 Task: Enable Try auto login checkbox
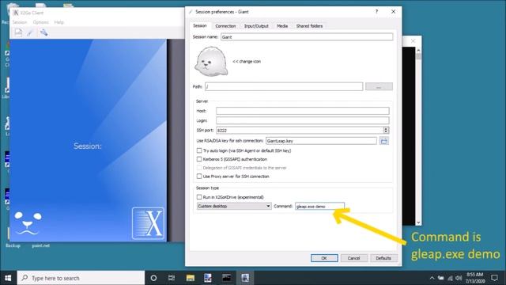199,150
